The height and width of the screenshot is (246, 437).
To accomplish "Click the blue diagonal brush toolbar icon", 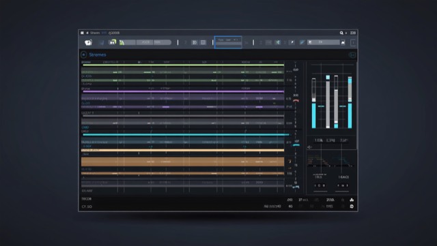I will pyautogui.click(x=302, y=42).
